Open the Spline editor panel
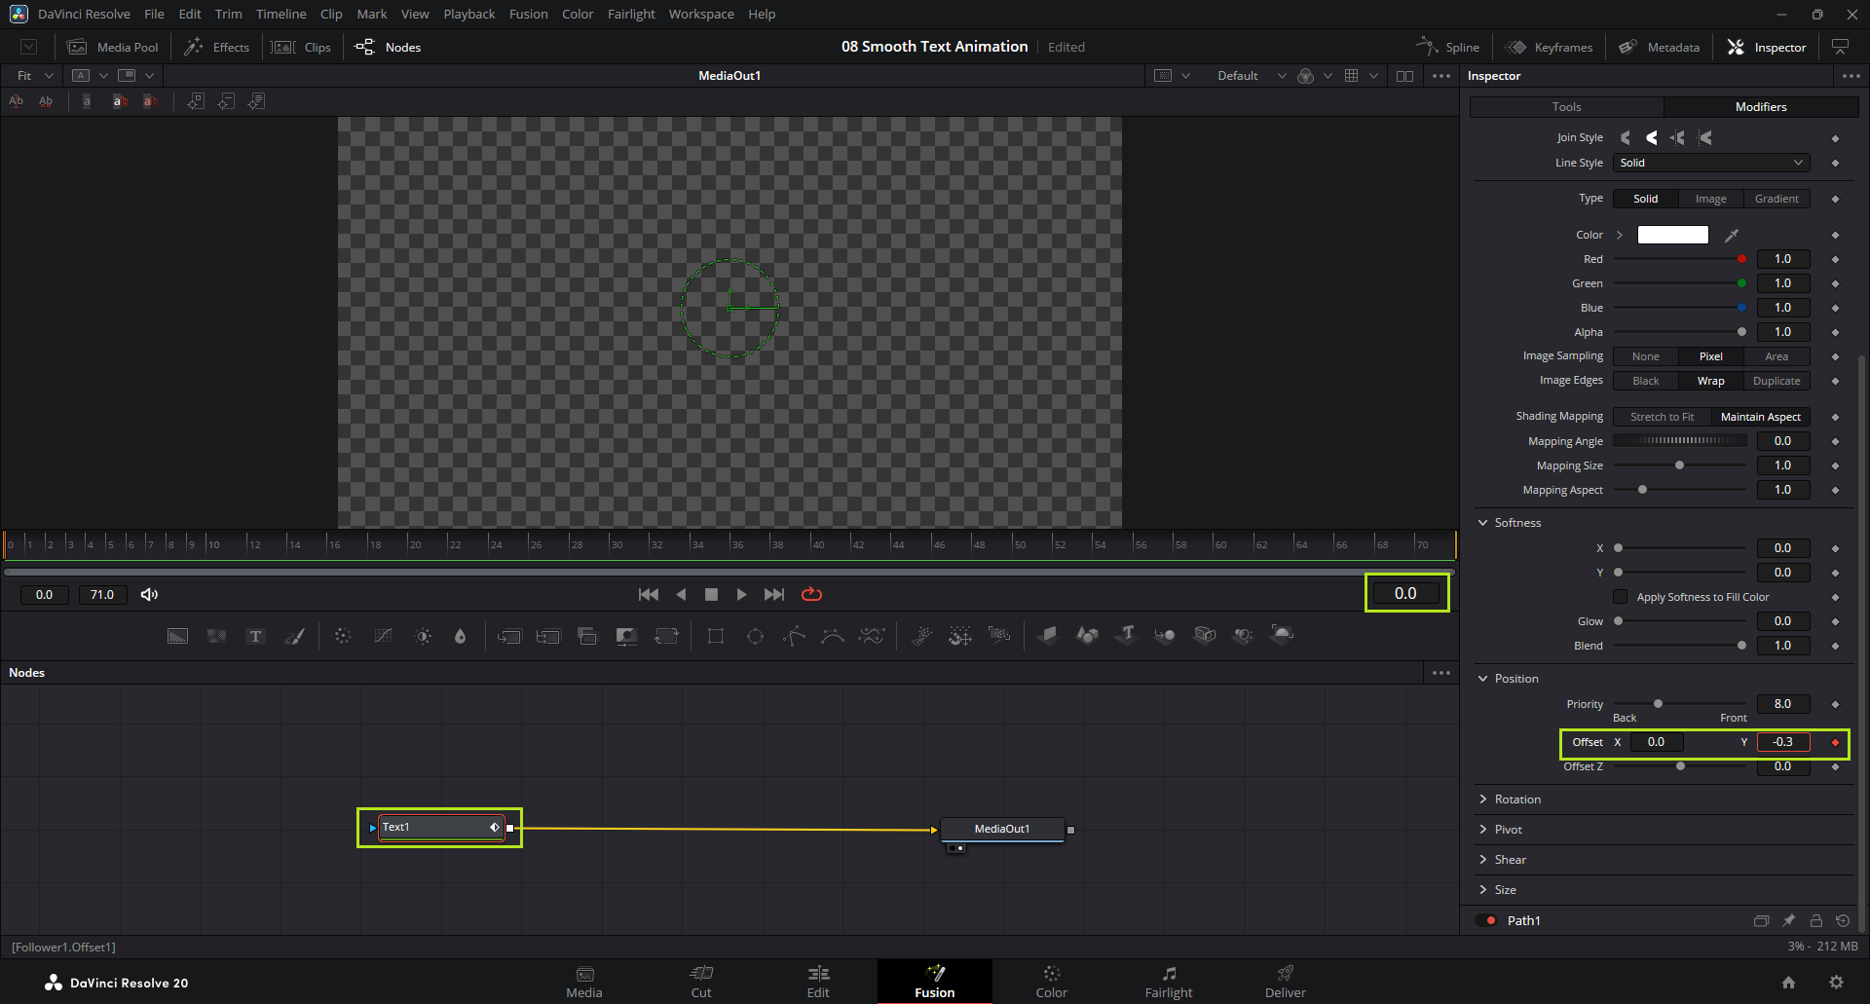This screenshot has width=1870, height=1004. pos(1447,47)
